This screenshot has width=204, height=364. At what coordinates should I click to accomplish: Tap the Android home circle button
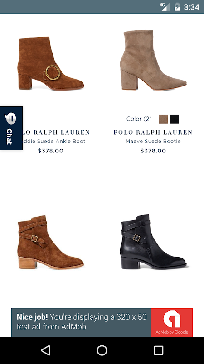point(102,350)
